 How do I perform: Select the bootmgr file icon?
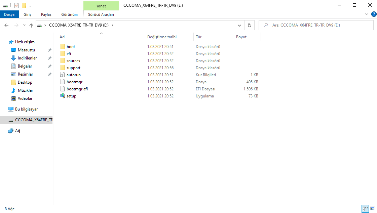63,82
